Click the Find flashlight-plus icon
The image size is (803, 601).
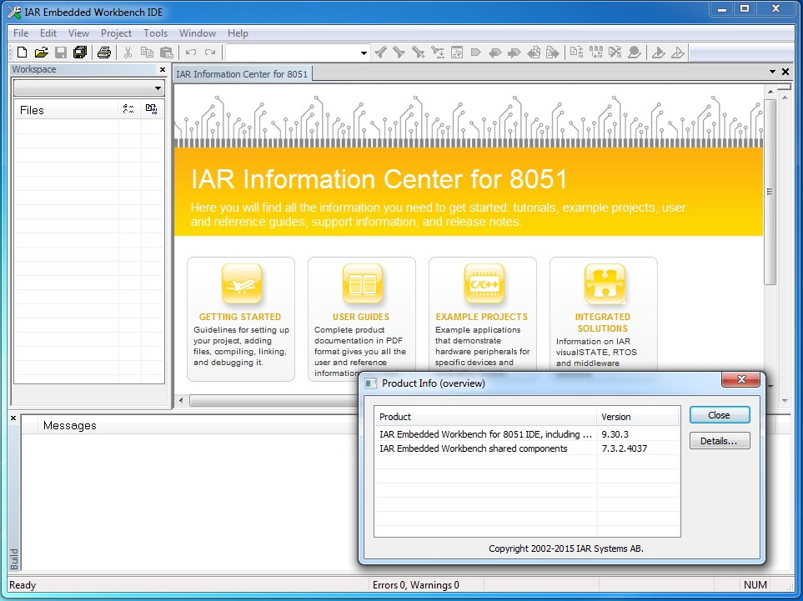419,53
